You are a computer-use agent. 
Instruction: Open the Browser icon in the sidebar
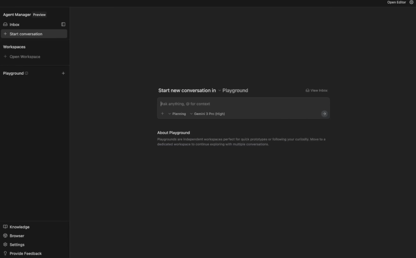(5, 236)
